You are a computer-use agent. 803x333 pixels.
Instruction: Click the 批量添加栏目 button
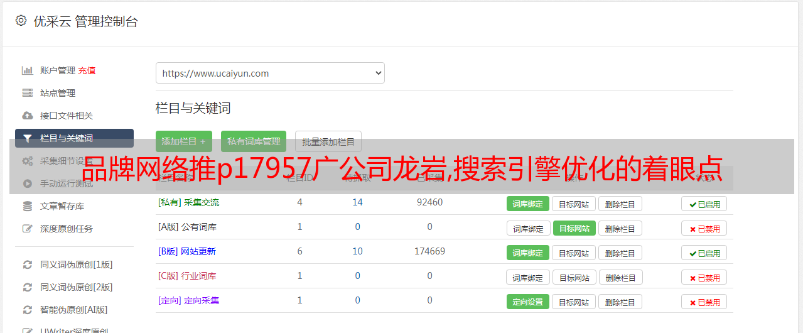pyautogui.click(x=328, y=141)
